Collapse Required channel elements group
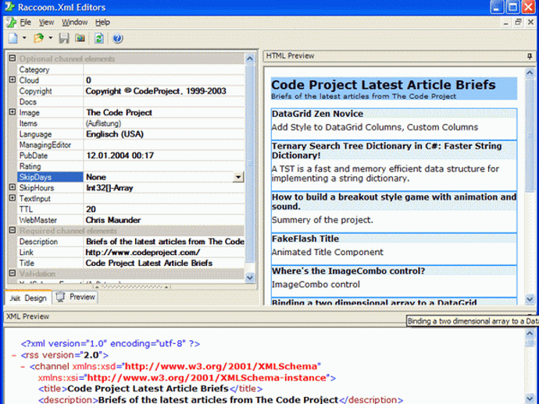Viewport: 539px width, 404px height. 12,230
